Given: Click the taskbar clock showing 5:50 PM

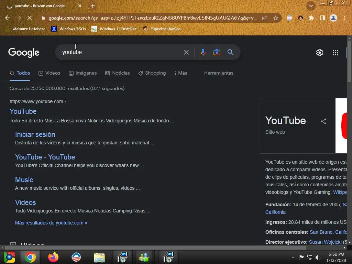Looking at the screenshot, I should point(336,257).
